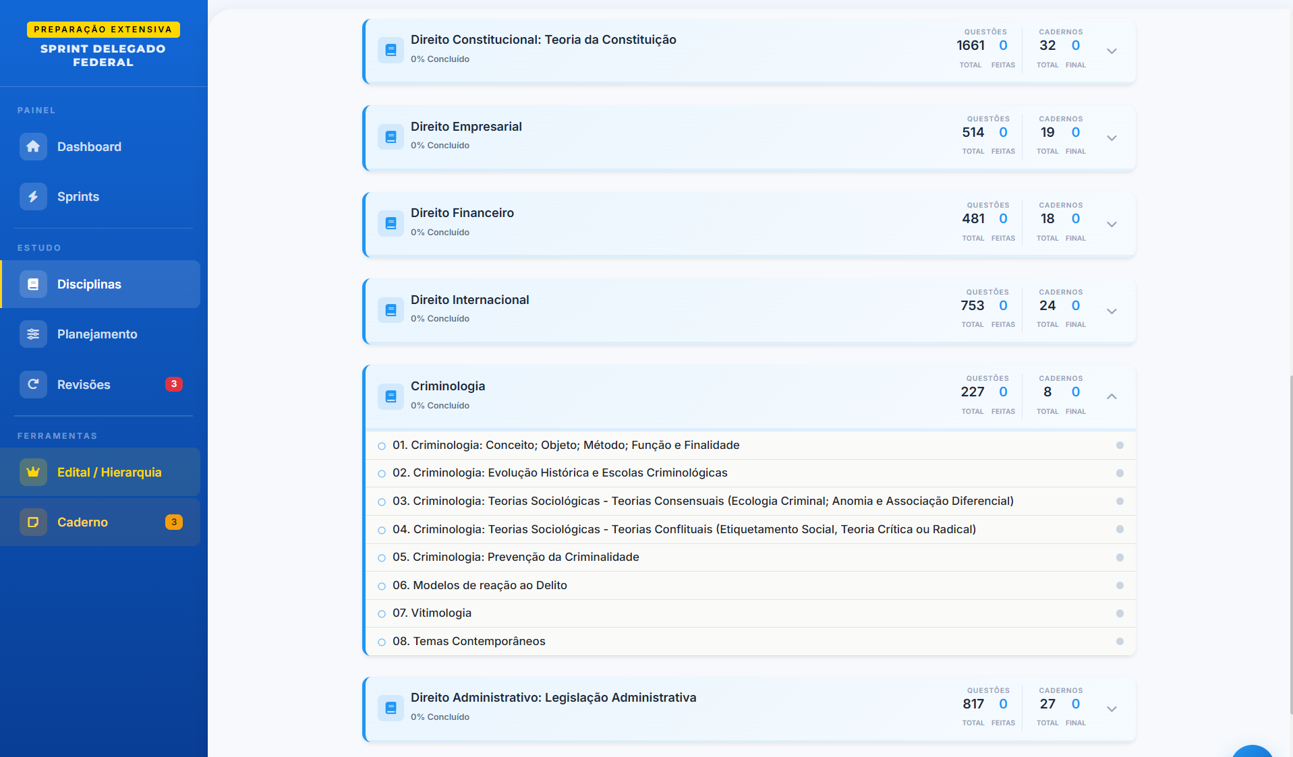
Task: Click status dot on Prevenção da Criminalidade row
Action: click(x=1120, y=557)
